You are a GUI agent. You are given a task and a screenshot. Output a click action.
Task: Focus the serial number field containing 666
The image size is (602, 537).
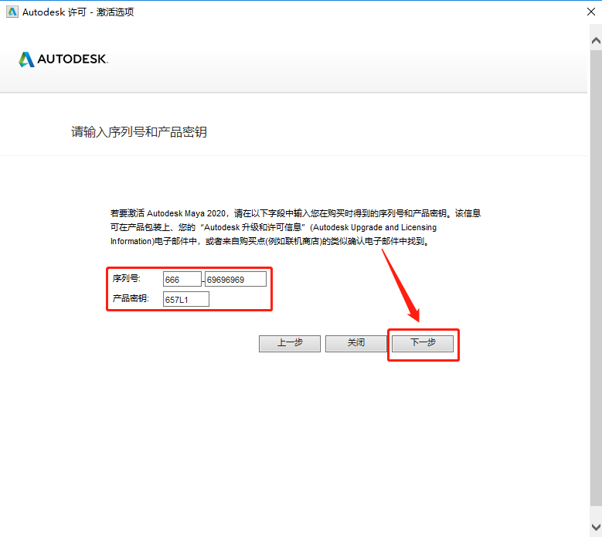pyautogui.click(x=182, y=279)
